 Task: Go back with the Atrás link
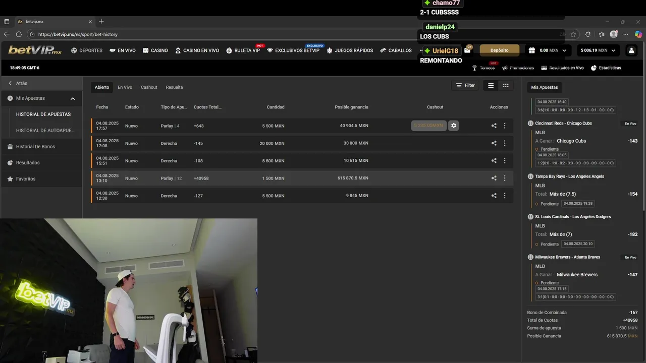point(18,83)
